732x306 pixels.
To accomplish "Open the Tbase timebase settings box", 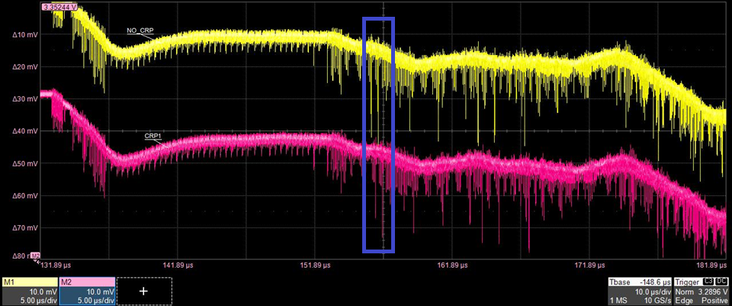I will (x=640, y=292).
